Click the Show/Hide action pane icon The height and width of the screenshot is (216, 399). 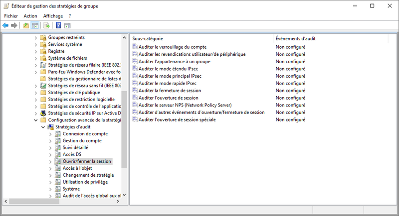pos(67,25)
